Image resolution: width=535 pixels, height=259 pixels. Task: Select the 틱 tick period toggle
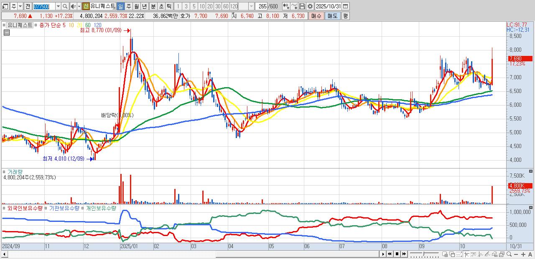(x=168, y=6)
